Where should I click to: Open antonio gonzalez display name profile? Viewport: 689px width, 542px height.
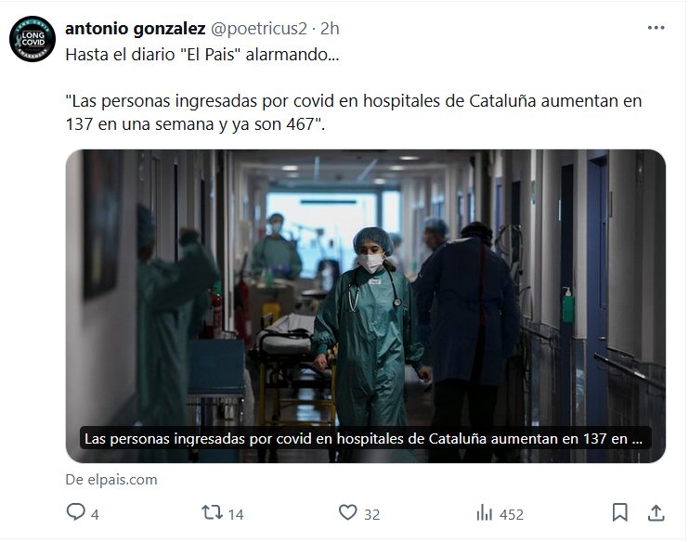[x=136, y=29]
